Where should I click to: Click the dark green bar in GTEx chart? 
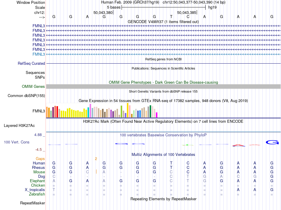click(150, 111)
